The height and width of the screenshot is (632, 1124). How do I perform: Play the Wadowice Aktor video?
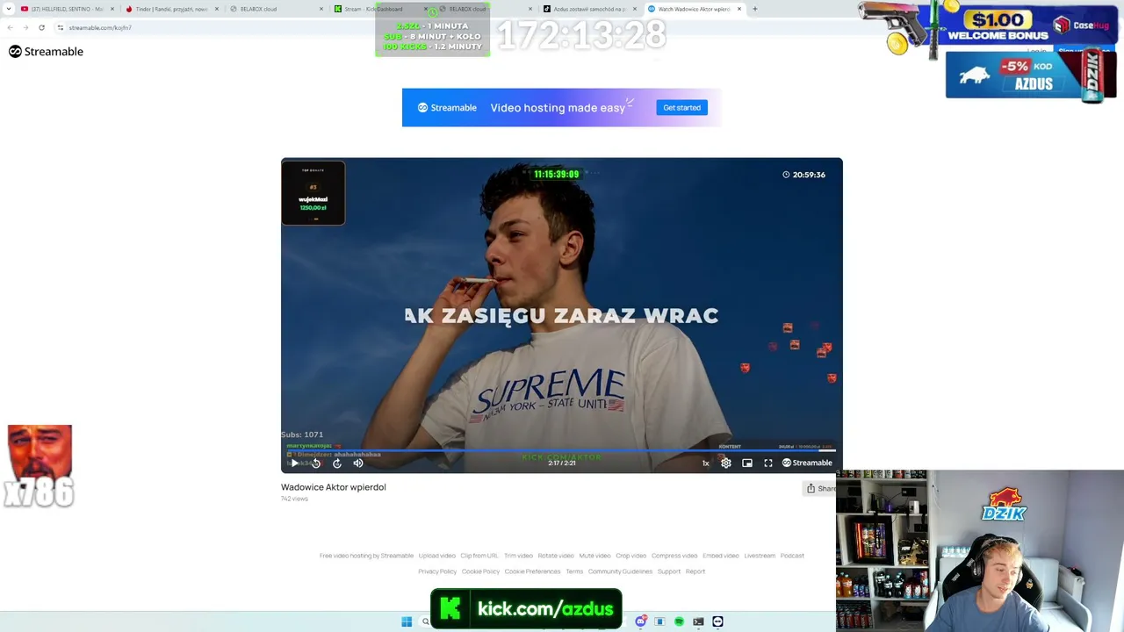coord(294,463)
